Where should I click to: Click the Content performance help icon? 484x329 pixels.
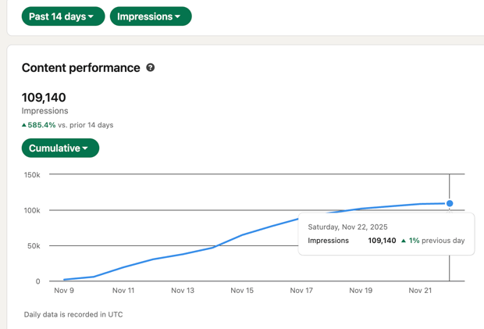(x=151, y=67)
